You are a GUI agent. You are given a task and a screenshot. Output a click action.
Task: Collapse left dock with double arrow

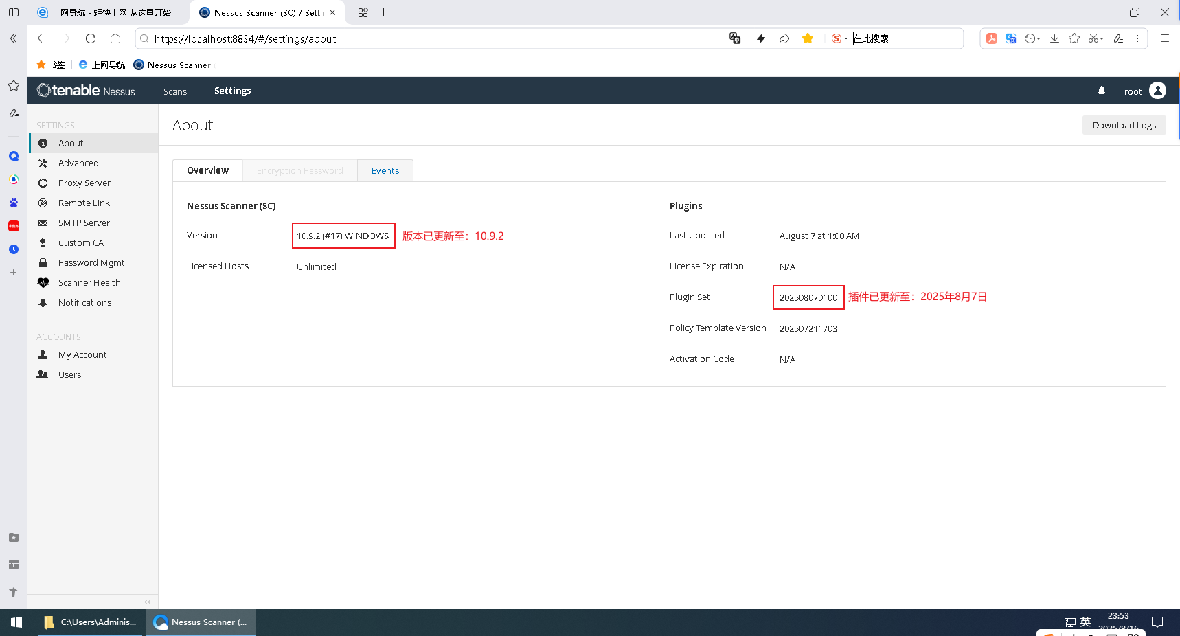coord(14,38)
